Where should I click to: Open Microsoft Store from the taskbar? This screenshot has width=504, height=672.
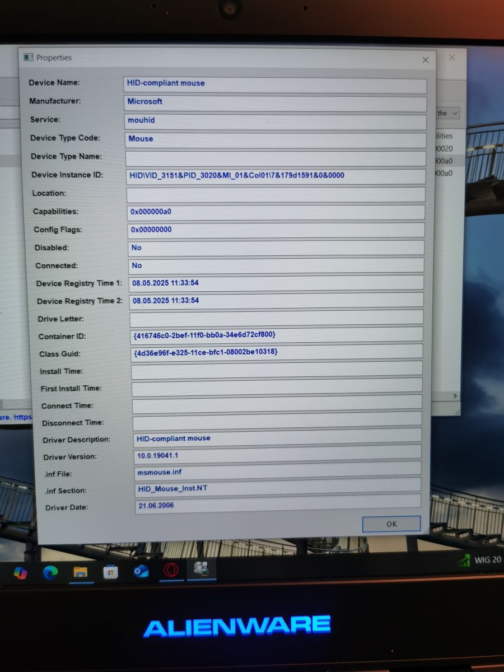111,571
